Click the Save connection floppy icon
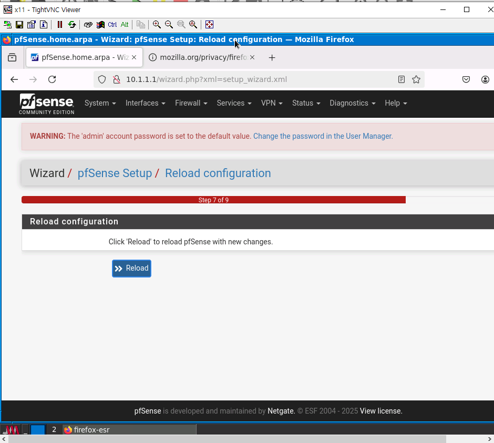494x443 pixels. [x=19, y=25]
